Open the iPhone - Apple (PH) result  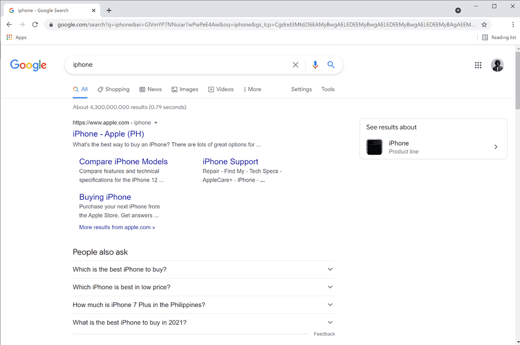109,134
